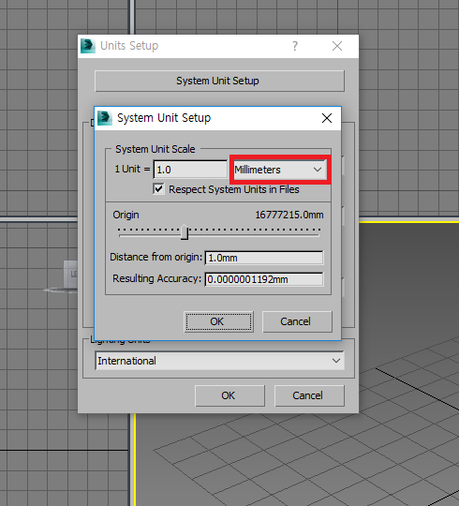
Task: Close the System Unit Setup dialog
Action: point(327,118)
